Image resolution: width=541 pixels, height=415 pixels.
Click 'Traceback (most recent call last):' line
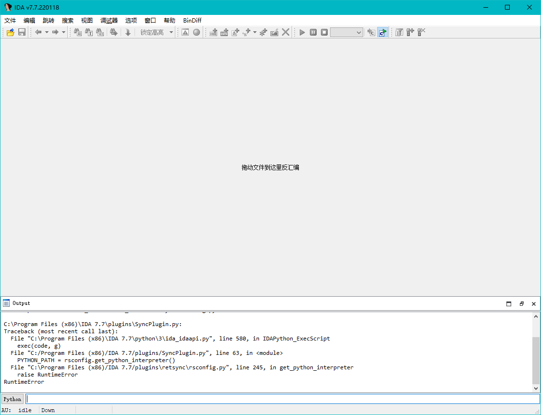(x=61, y=331)
